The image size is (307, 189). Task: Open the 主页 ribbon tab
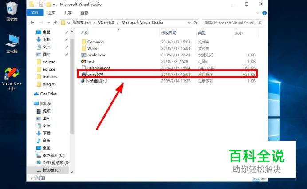(x=52, y=13)
